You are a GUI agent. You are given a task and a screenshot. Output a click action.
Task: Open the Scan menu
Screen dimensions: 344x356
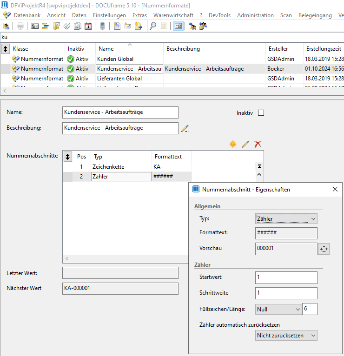point(286,15)
